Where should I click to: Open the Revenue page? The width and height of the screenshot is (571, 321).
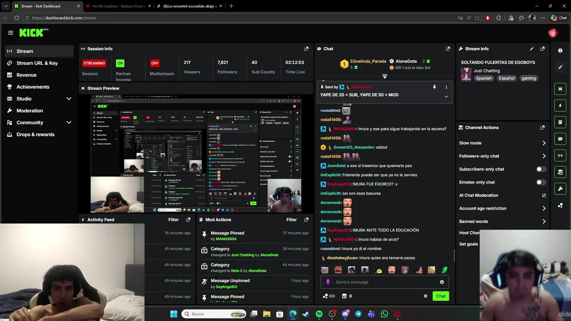pos(39,75)
